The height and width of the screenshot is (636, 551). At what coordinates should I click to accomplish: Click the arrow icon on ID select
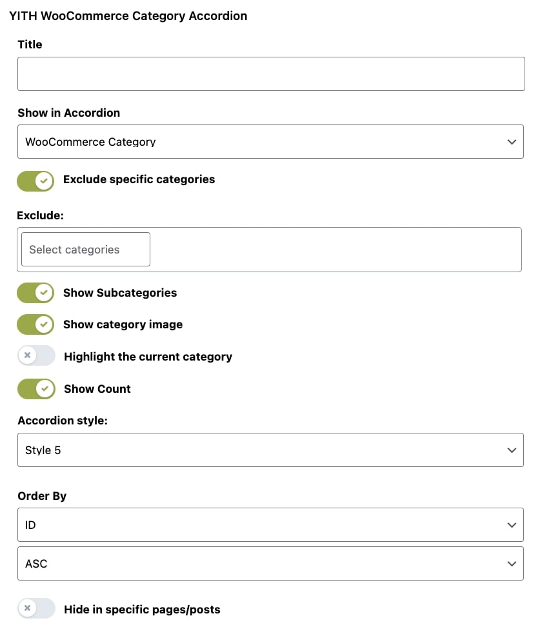tap(512, 525)
